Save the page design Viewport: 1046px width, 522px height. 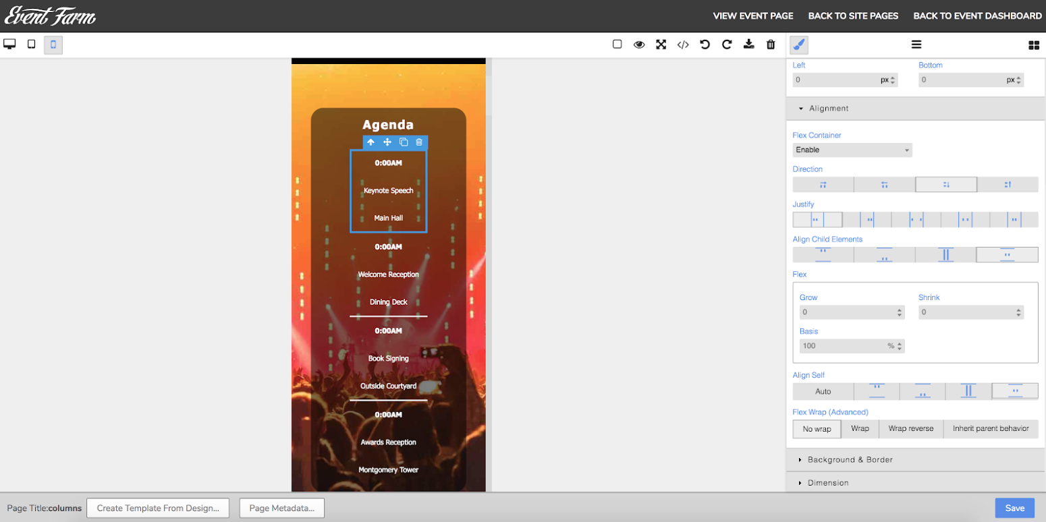[1014, 508]
